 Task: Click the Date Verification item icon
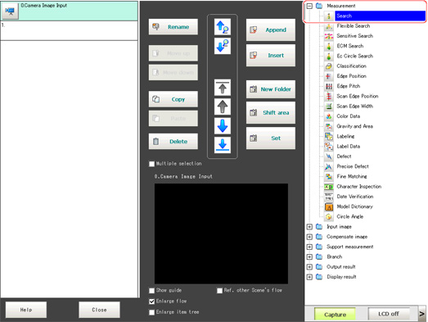[329, 197]
